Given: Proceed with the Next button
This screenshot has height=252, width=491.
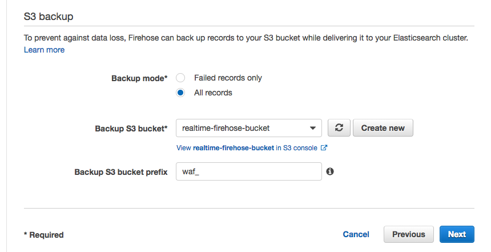Looking at the screenshot, I should (457, 234).
